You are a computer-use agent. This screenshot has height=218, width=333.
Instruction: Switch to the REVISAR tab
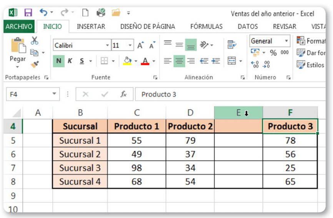[285, 26]
